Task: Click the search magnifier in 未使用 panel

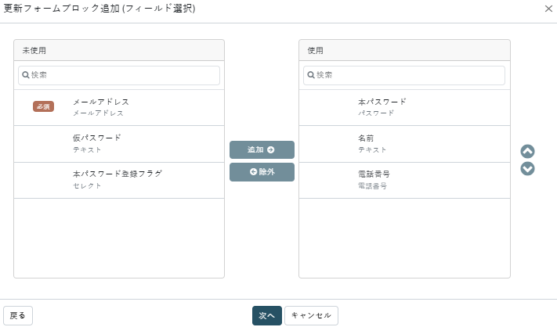Action: [26, 75]
